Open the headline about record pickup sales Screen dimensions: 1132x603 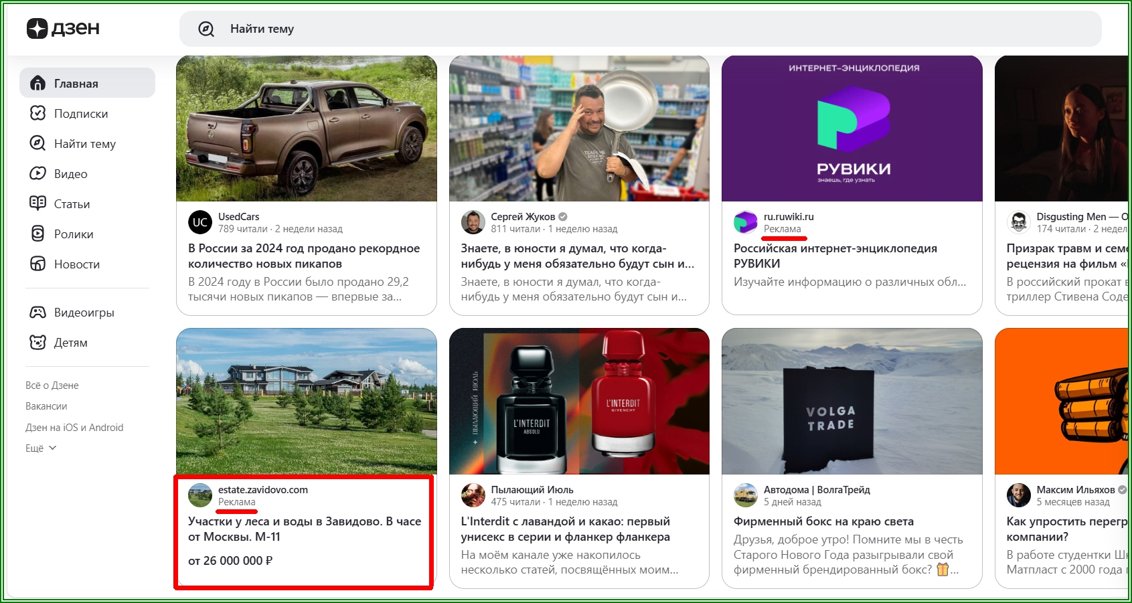coord(304,256)
